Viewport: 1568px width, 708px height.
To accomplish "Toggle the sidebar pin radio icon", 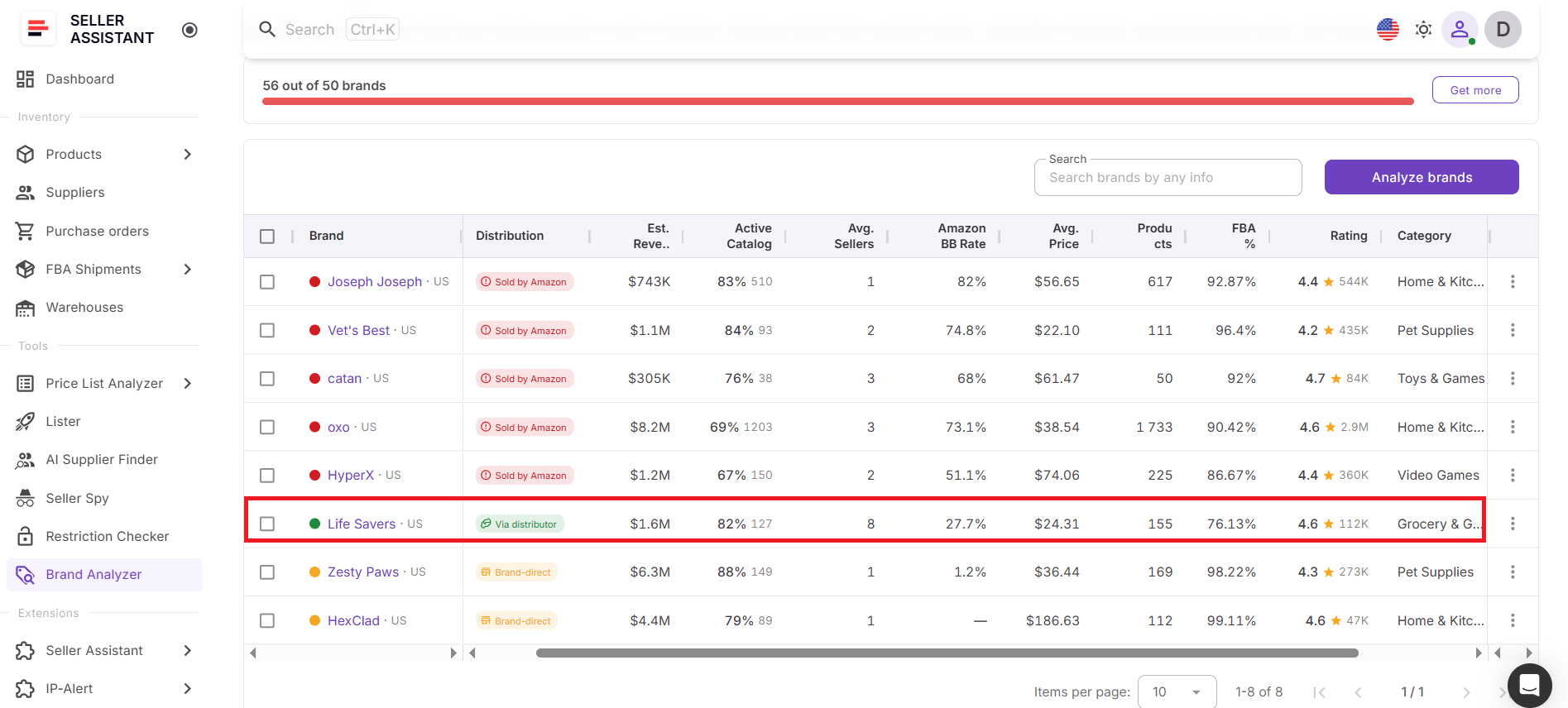I will [189, 30].
